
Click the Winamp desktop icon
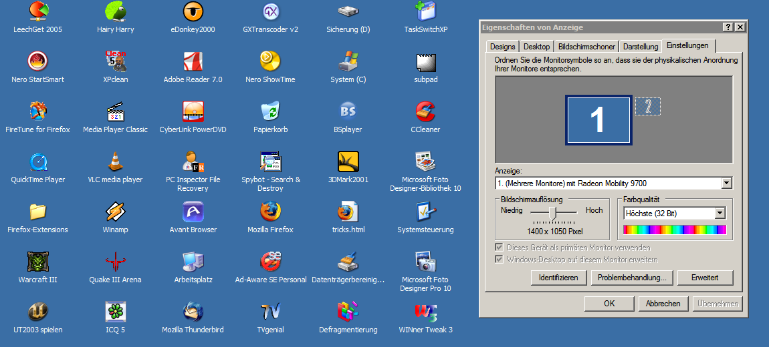115,212
